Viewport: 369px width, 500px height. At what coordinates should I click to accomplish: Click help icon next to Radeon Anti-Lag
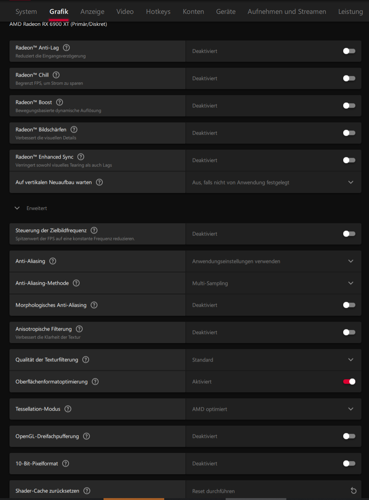click(66, 48)
